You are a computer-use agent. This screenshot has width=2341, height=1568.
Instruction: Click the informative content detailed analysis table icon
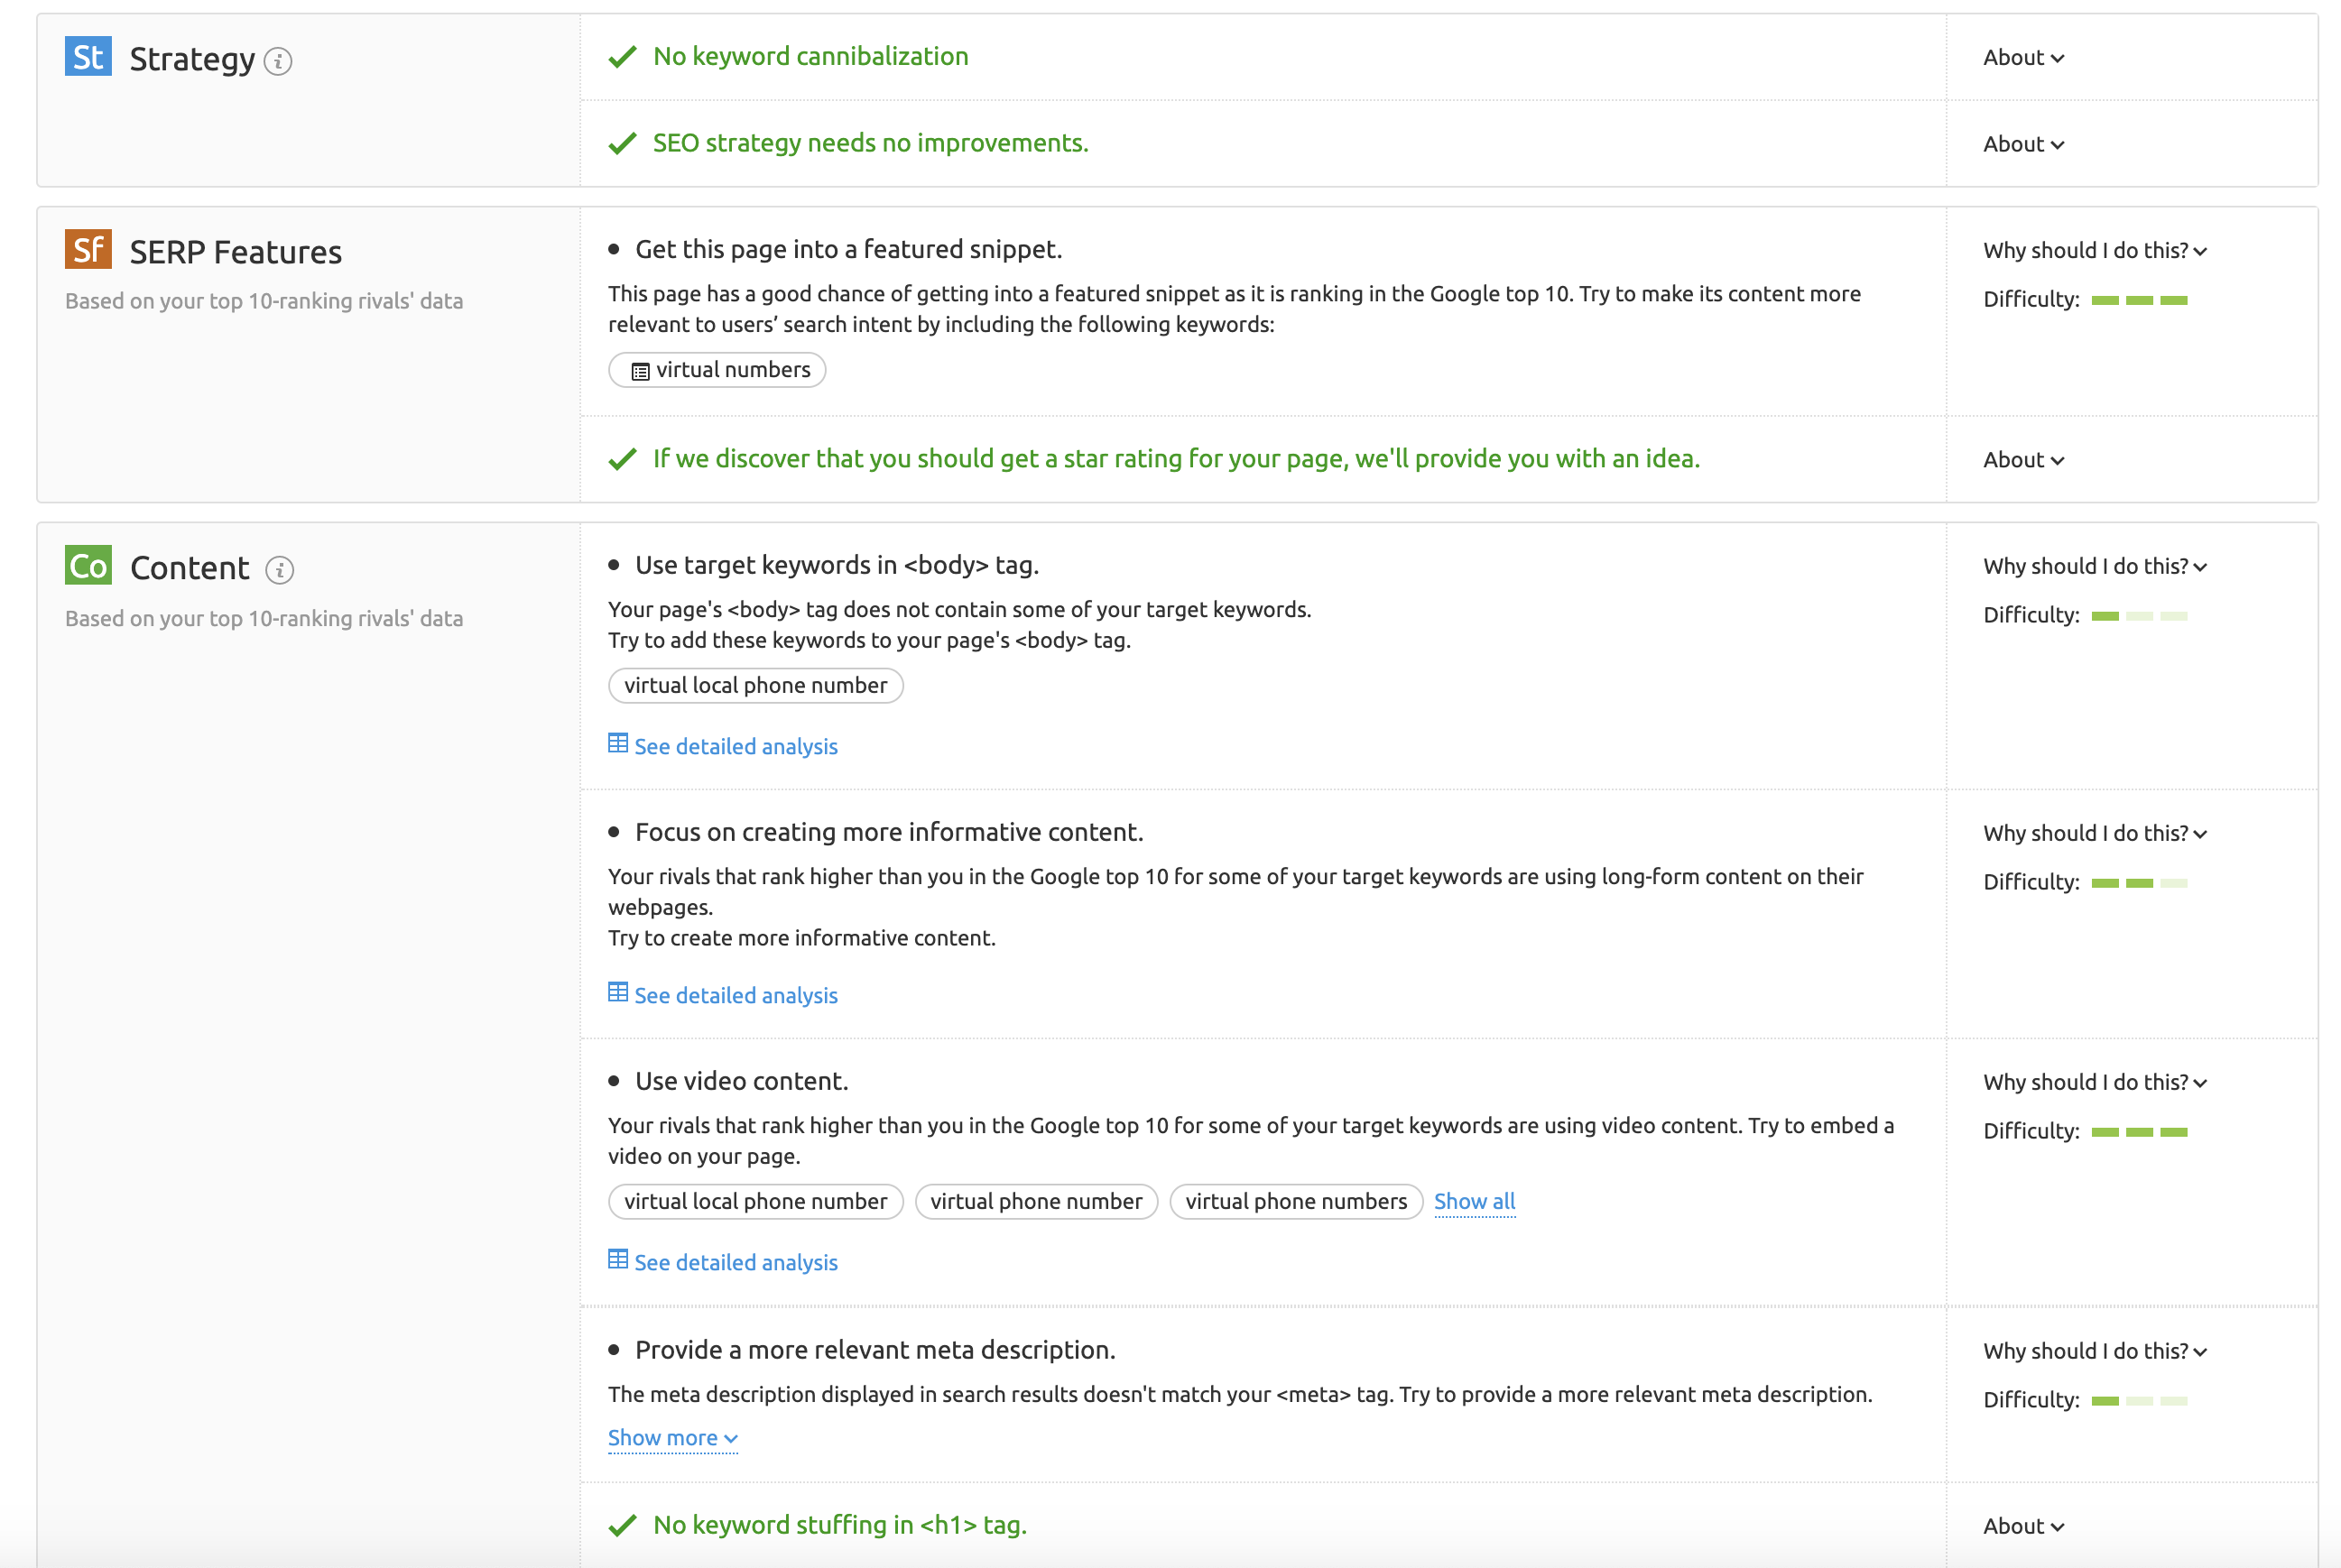point(617,992)
